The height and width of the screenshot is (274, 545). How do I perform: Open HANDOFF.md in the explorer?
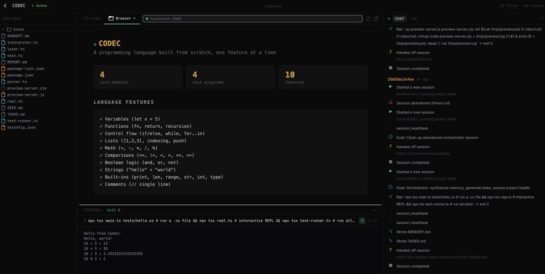click(x=18, y=36)
